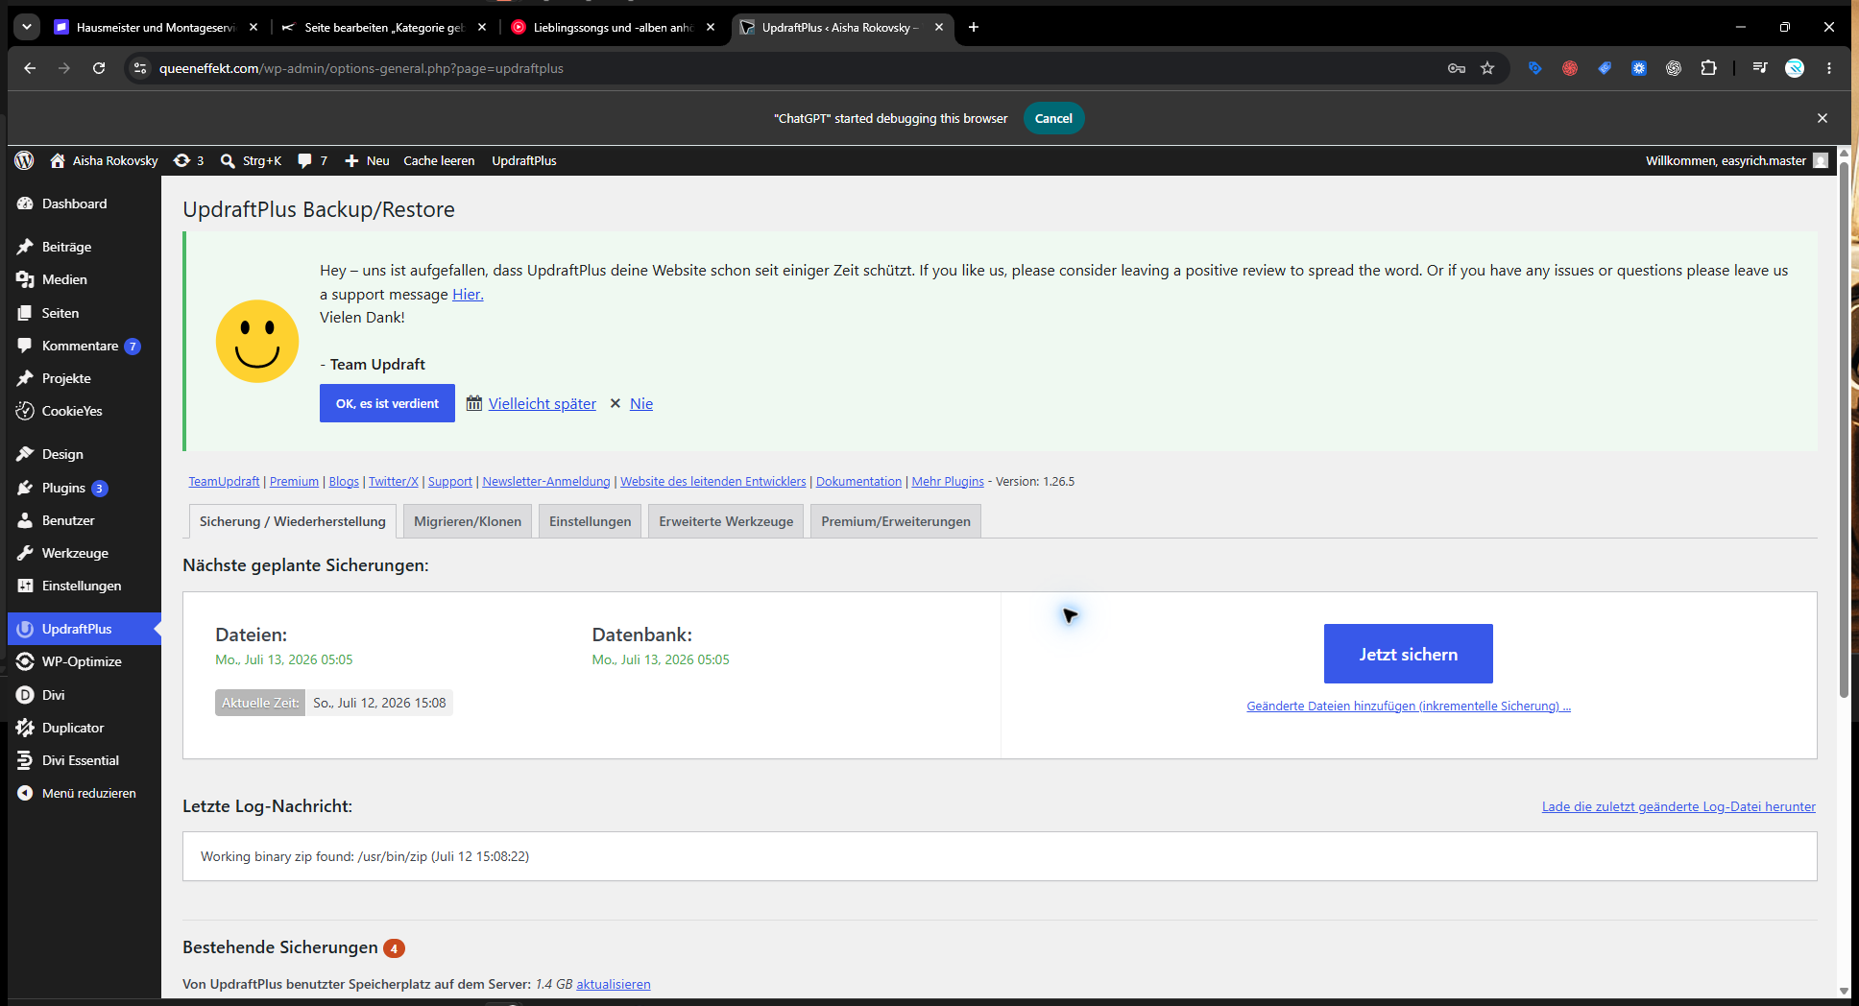Open comments bubble showing 7 in admin bar
The width and height of the screenshot is (1859, 1006).
(313, 160)
